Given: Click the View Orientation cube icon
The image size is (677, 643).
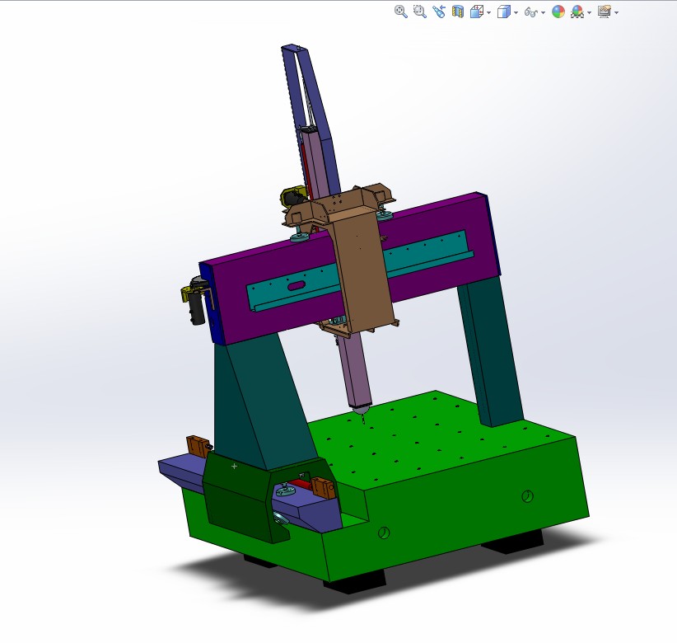Looking at the screenshot, I should pyautogui.click(x=476, y=12).
